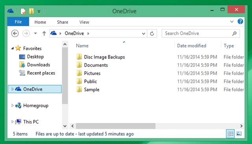Screen dimensions: 252x144
Task: Expand the ribbon with the chevron arrow
Action: coord(232,21)
